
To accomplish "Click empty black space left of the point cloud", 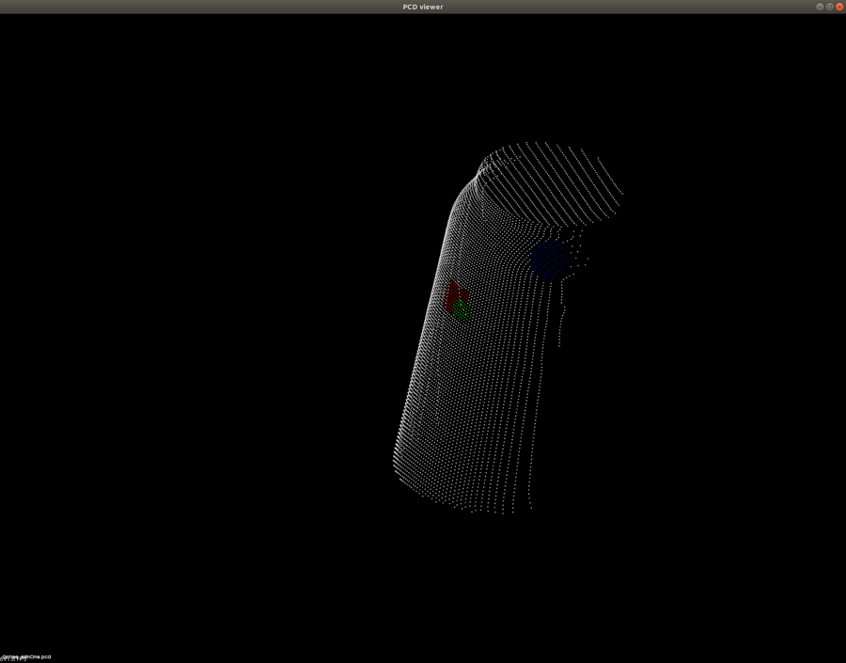I will coord(188,329).
